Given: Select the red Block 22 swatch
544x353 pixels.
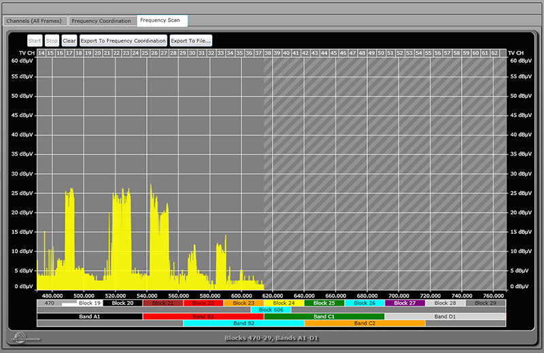Looking at the screenshot, I should 203,303.
